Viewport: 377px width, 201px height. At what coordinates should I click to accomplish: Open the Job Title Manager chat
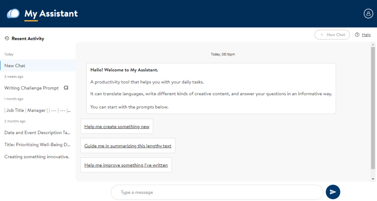click(x=37, y=110)
